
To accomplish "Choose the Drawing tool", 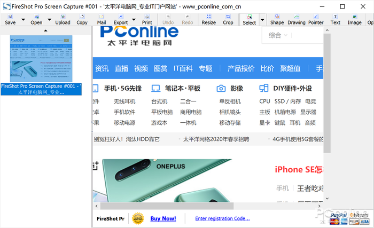I will pos(297,19).
